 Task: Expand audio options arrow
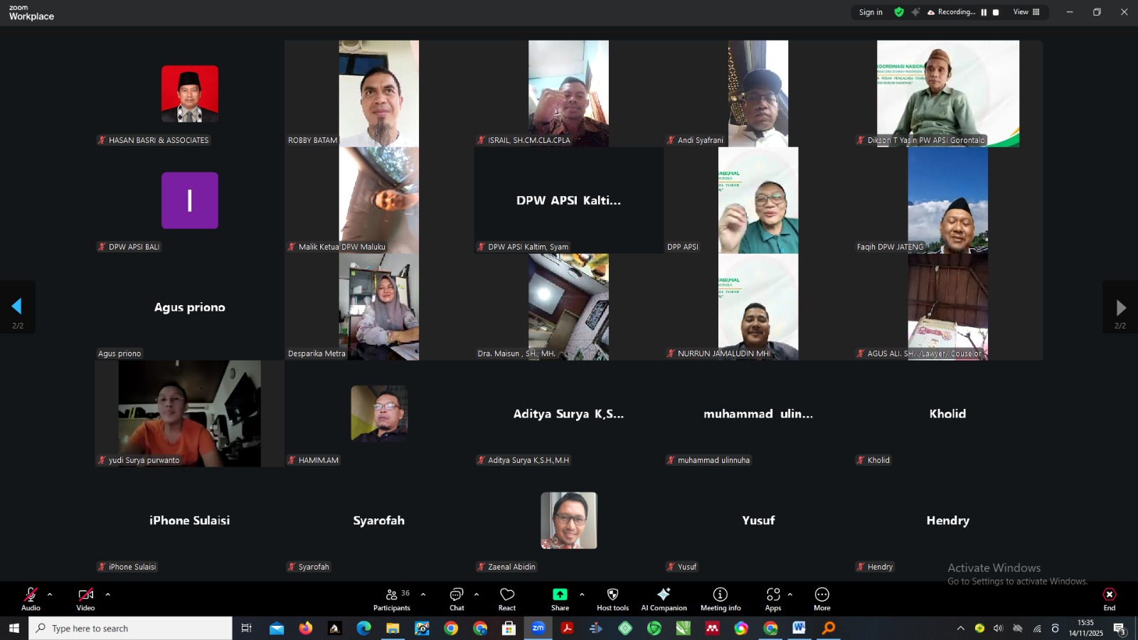[x=50, y=594]
